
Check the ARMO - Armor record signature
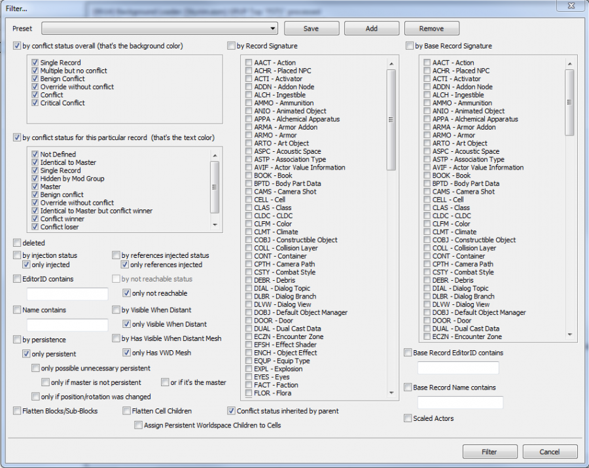point(249,135)
